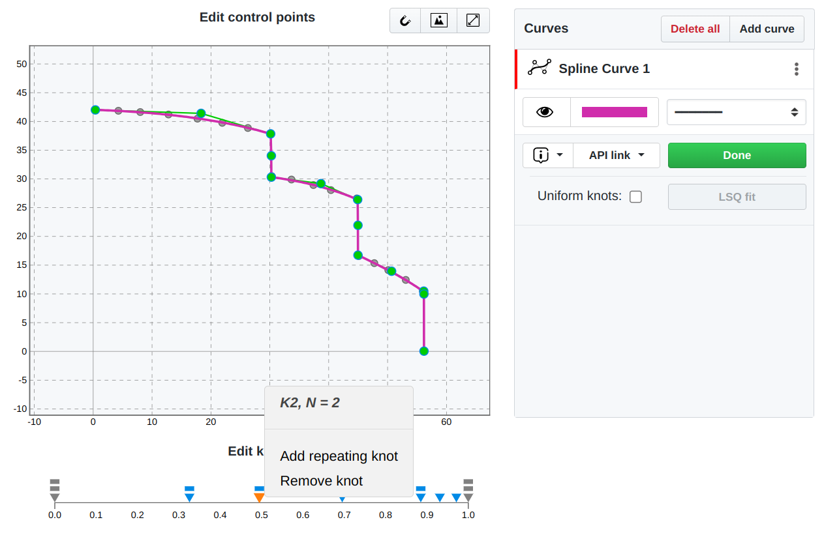Click the magenta curve color swatch
This screenshot has width=824, height=537.
pyautogui.click(x=614, y=111)
